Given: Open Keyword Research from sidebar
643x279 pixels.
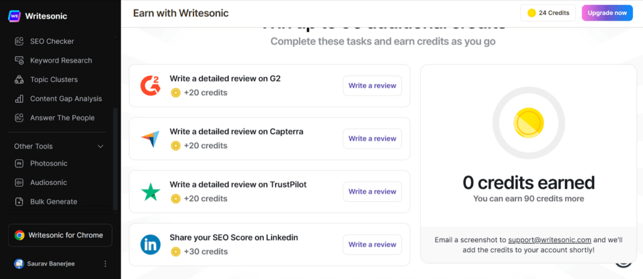Looking at the screenshot, I should point(53,60).
